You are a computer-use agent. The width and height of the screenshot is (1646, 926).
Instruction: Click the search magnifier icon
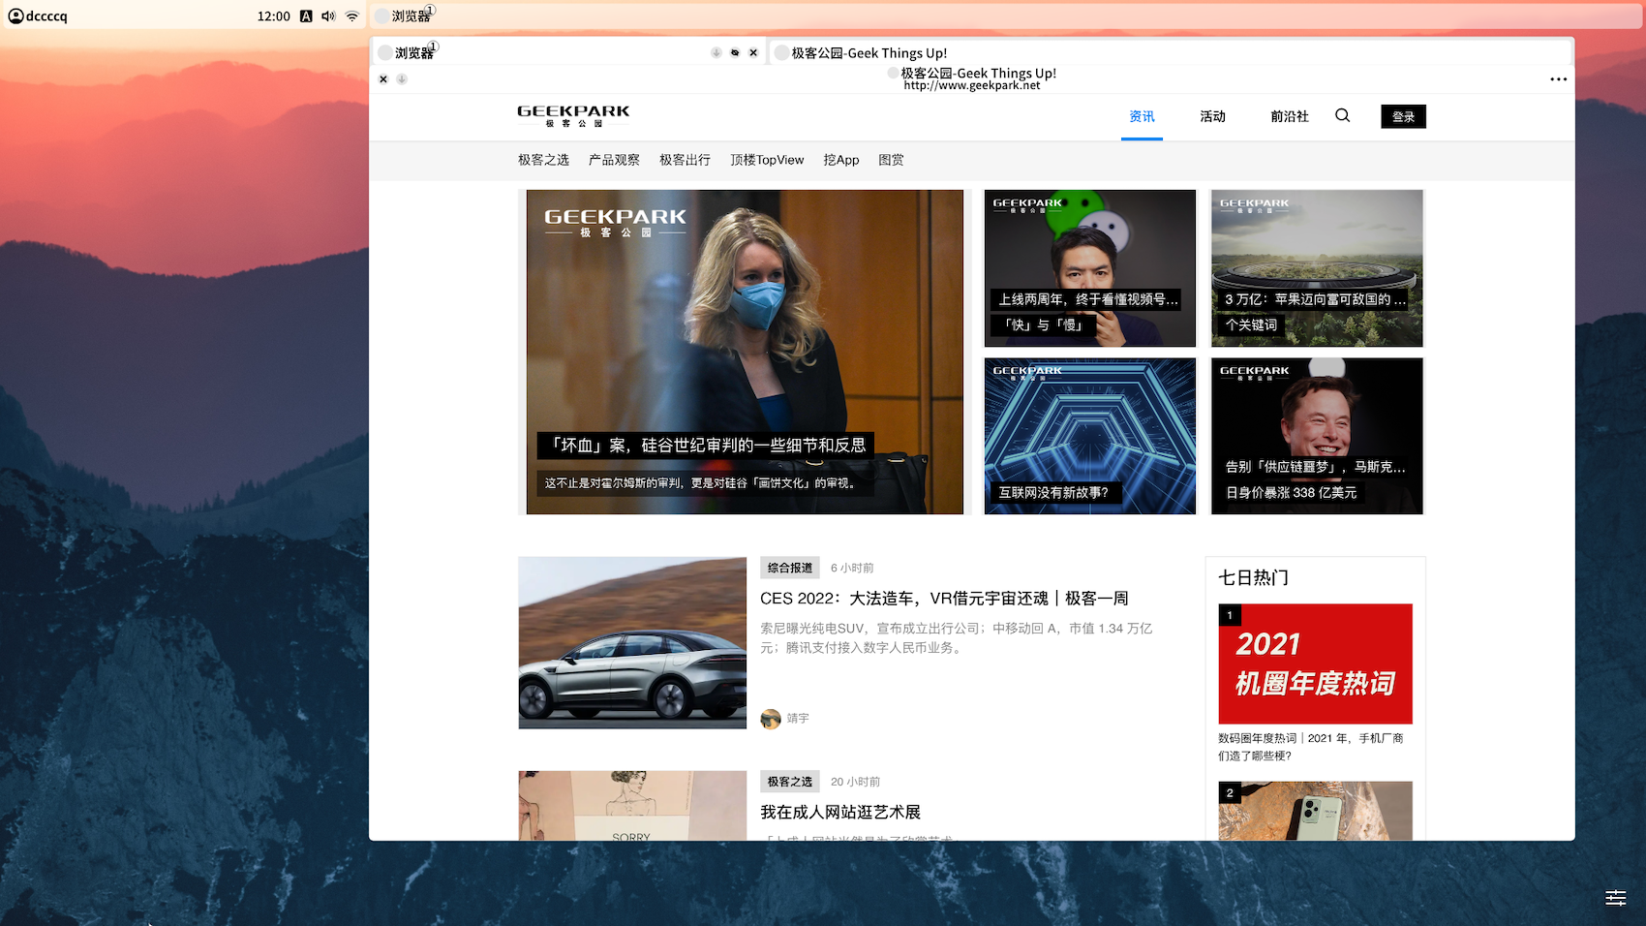(1342, 115)
